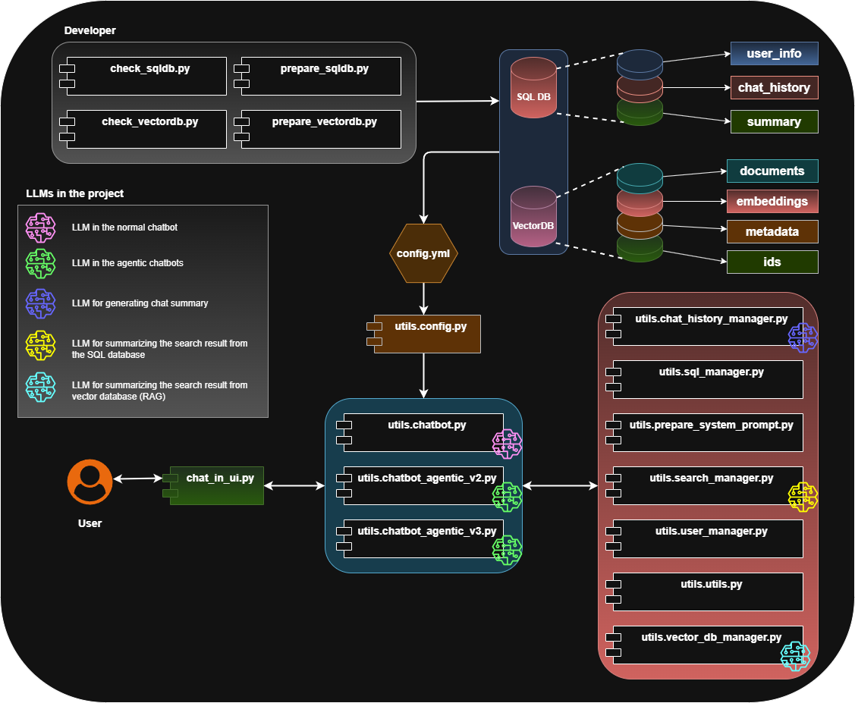Image resolution: width=855 pixels, height=703 pixels.
Task: Select the yellow SQL summarizing LLM icon
Action: click(40, 346)
